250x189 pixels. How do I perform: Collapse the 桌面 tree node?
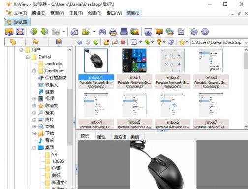[x=34, y=148]
